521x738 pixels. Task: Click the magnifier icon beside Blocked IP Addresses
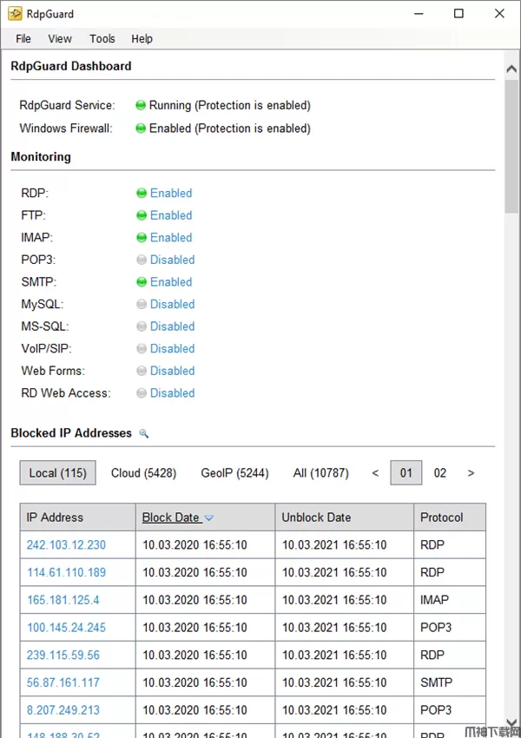click(x=144, y=433)
